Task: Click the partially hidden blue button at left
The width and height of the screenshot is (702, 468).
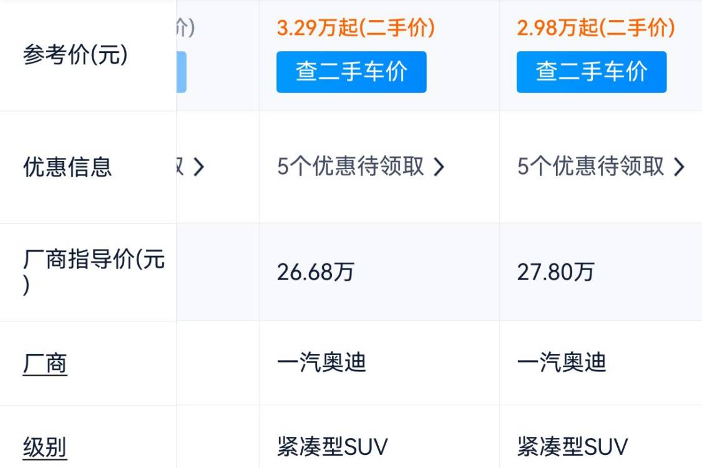Action: point(181,72)
